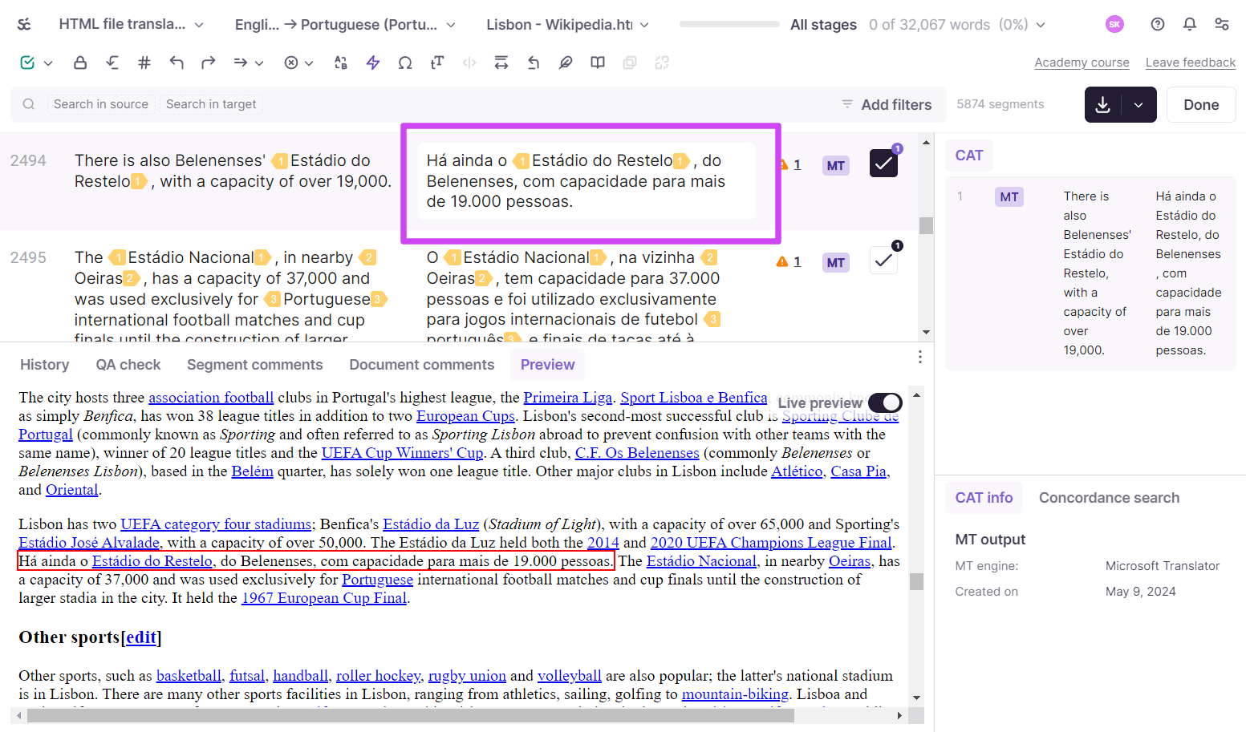This screenshot has height=732, width=1246.
Task: Open the Document comments tab
Action: click(421, 365)
